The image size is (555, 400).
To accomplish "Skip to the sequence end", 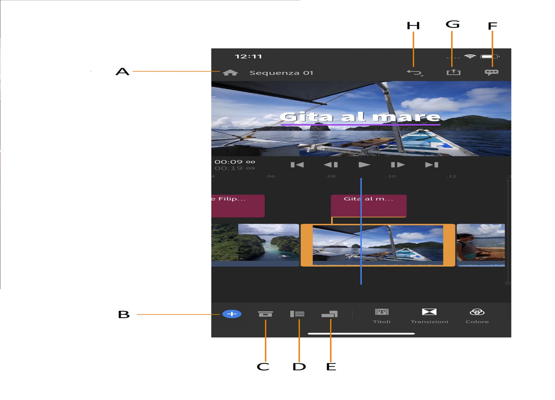I will point(432,165).
